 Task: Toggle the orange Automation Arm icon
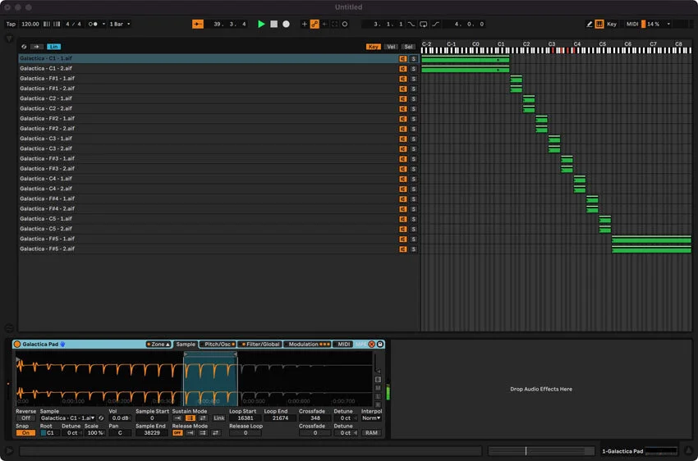click(315, 24)
